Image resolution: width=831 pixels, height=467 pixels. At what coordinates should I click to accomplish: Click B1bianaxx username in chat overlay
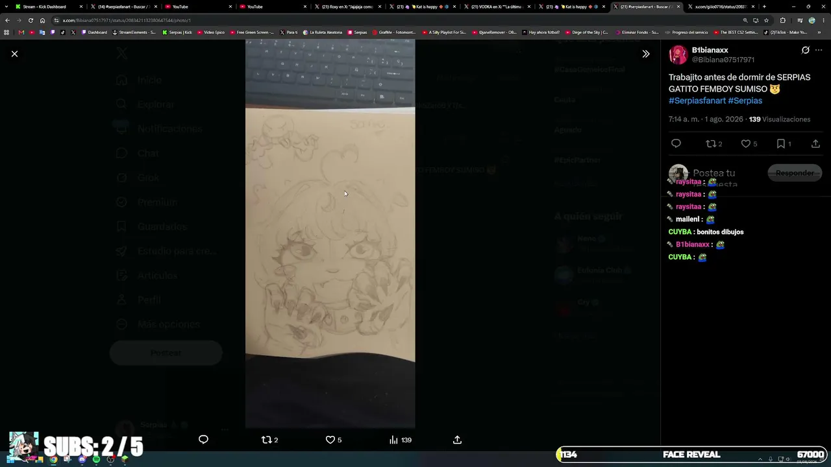tap(692, 245)
